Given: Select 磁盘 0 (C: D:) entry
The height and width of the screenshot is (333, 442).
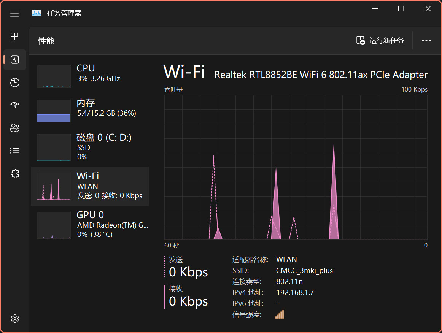Looking at the screenshot, I should click(90, 147).
